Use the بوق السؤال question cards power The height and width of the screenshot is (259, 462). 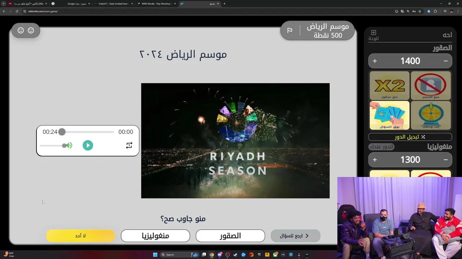pyautogui.click(x=389, y=115)
